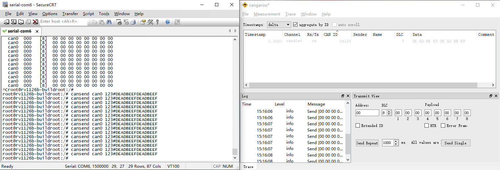Screen dimensions: 500x170
Task: Click the DLC spinner value 8
Action: [387, 113]
